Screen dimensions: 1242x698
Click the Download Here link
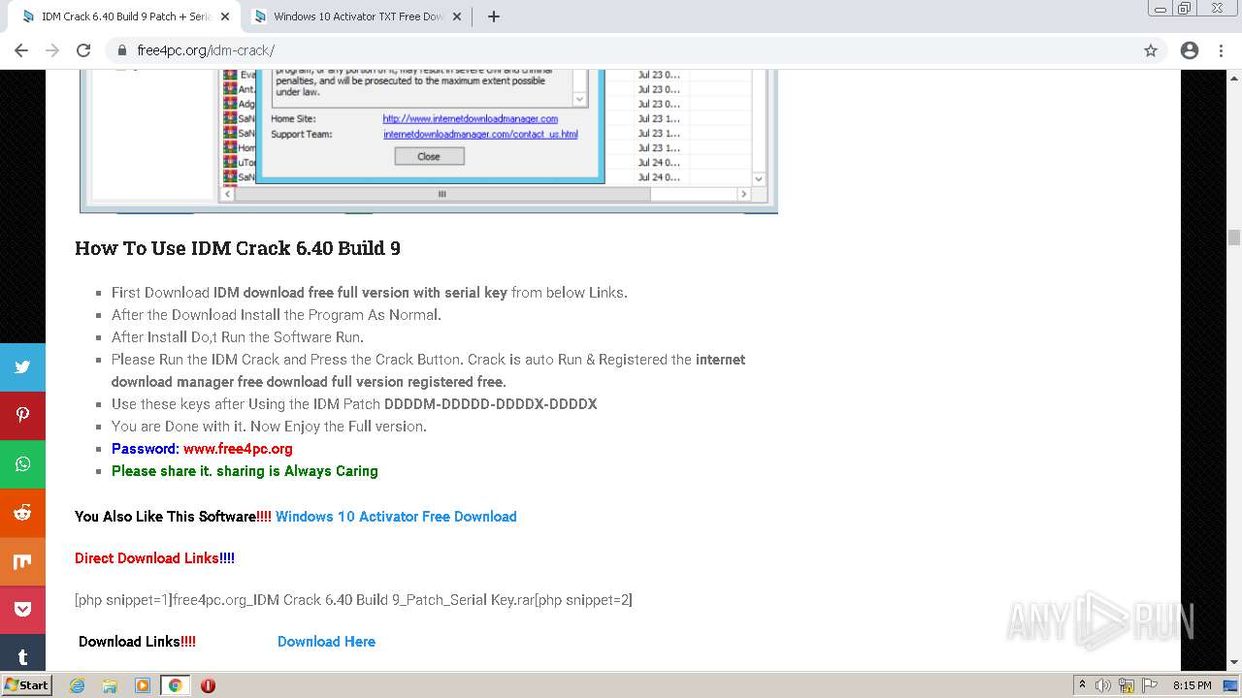pyautogui.click(x=326, y=642)
